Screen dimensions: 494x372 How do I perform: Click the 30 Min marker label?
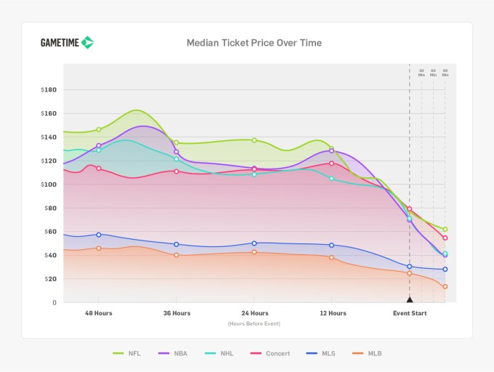click(421, 73)
